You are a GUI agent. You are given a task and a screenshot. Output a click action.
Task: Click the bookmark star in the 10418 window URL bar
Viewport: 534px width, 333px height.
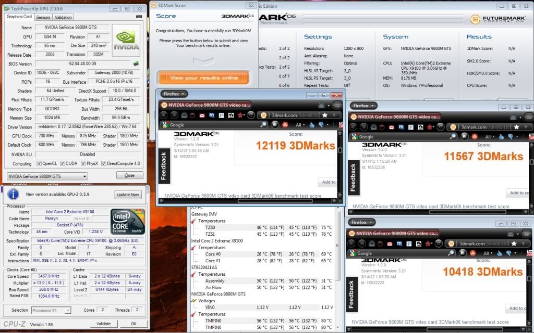(x=514, y=244)
